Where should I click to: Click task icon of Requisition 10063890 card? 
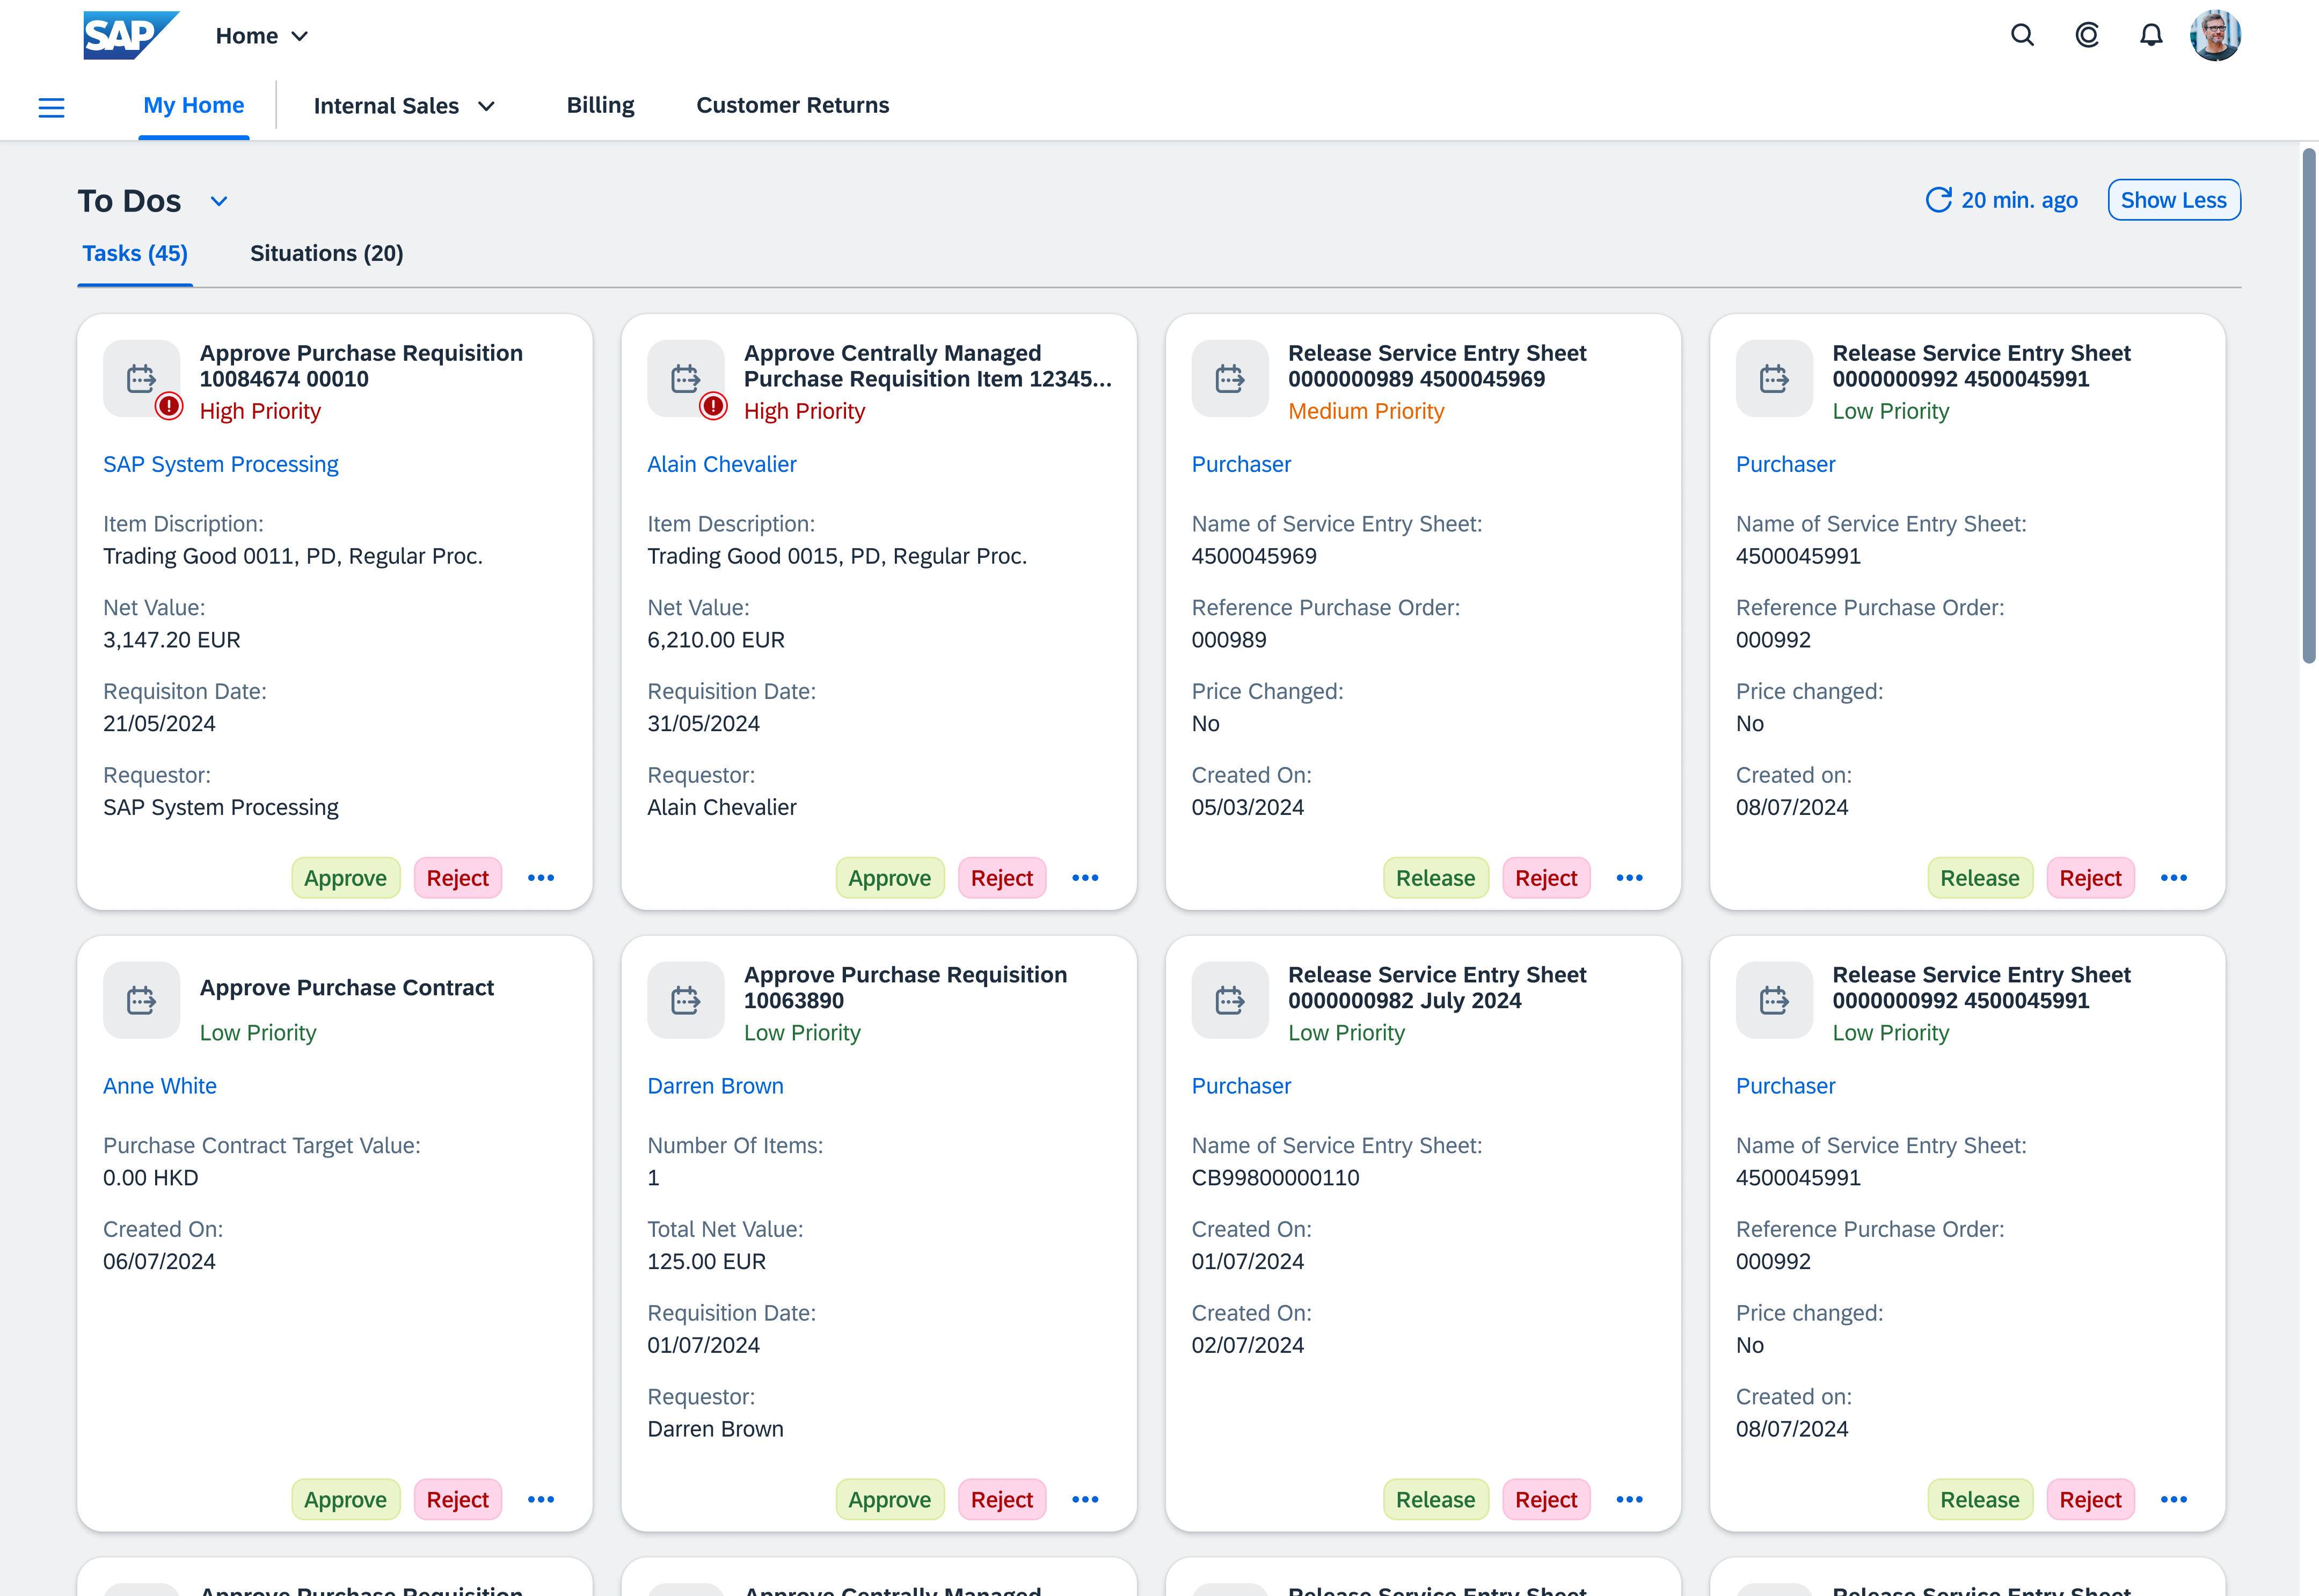685,1000
